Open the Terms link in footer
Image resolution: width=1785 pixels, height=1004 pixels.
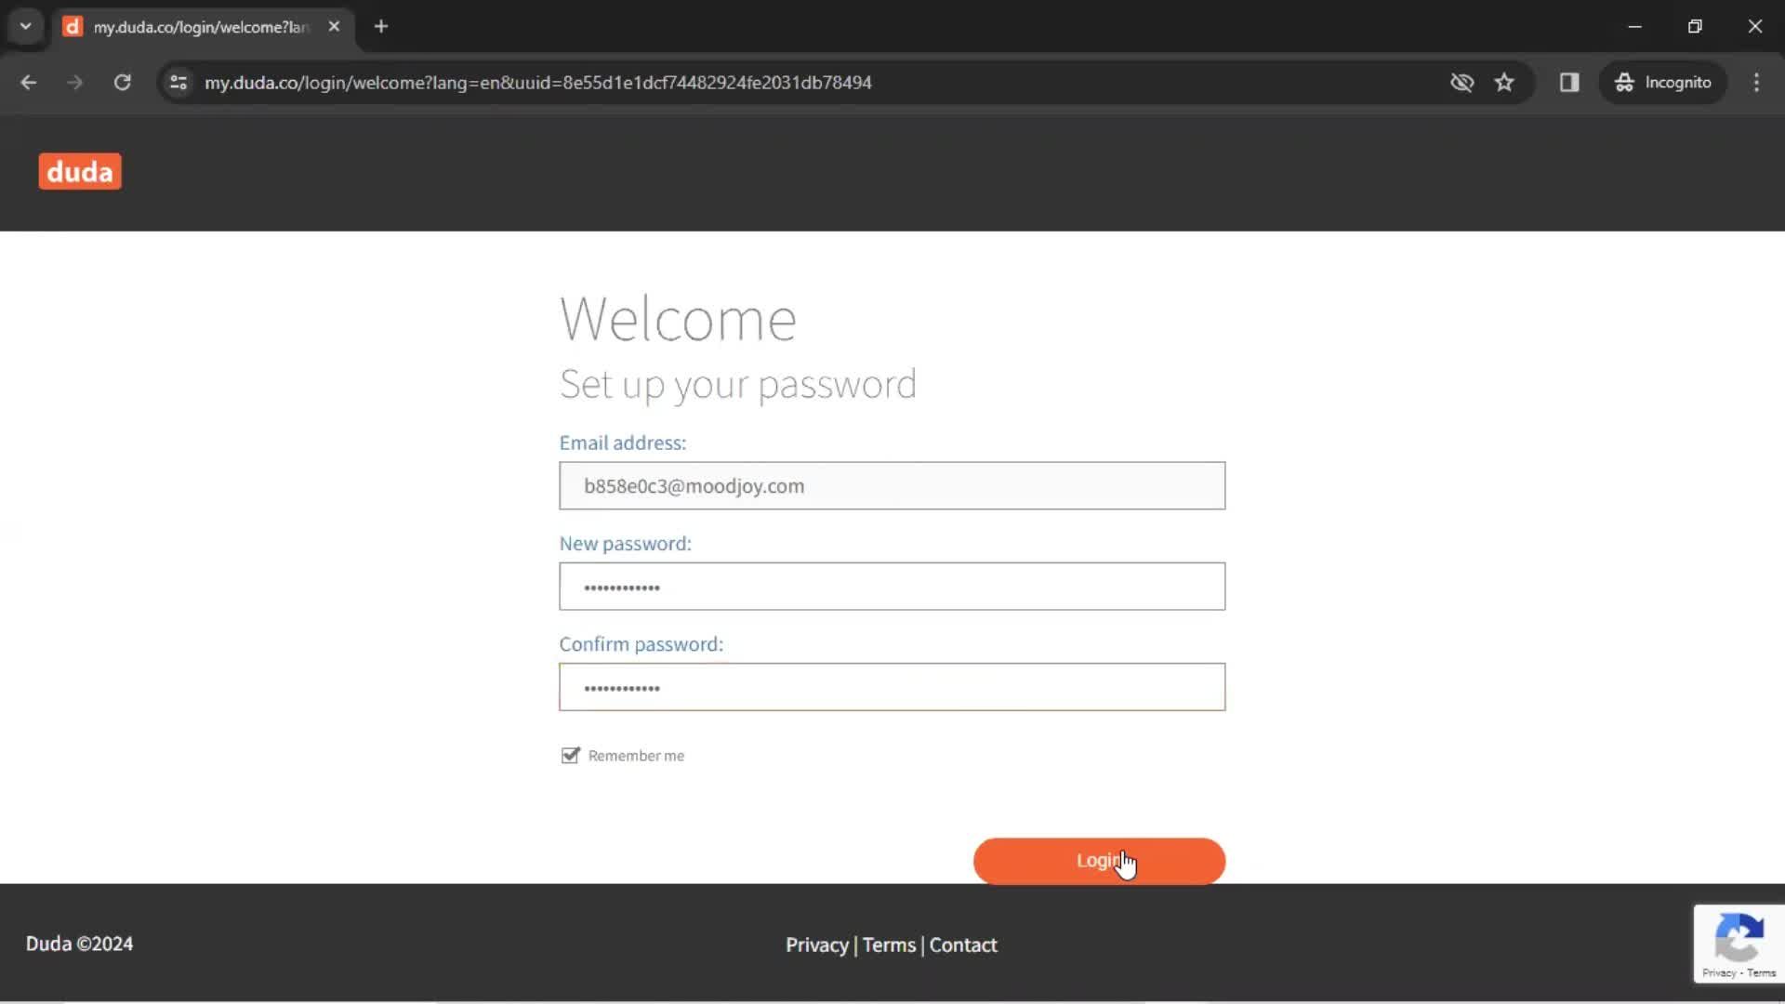889,945
